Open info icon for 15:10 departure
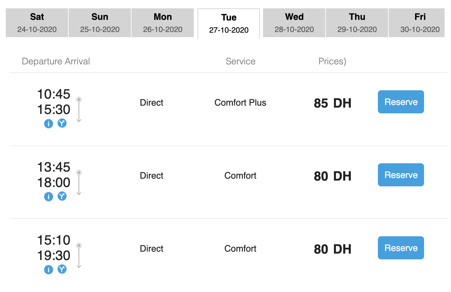Viewport: 451px width, 292px height. [x=48, y=270]
